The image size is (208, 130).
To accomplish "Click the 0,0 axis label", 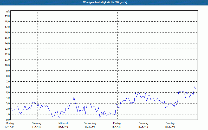I will [8, 120].
